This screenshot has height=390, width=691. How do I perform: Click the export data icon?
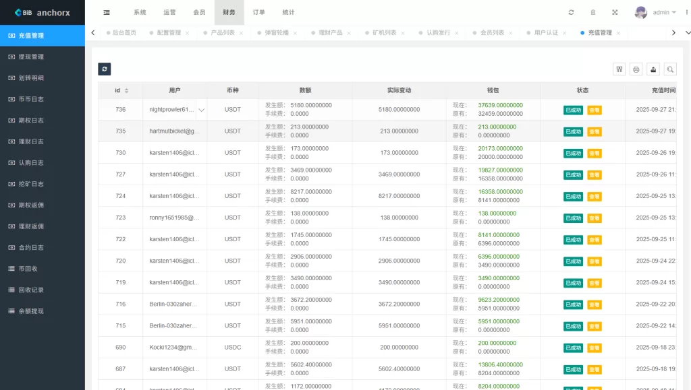pyautogui.click(x=652, y=69)
